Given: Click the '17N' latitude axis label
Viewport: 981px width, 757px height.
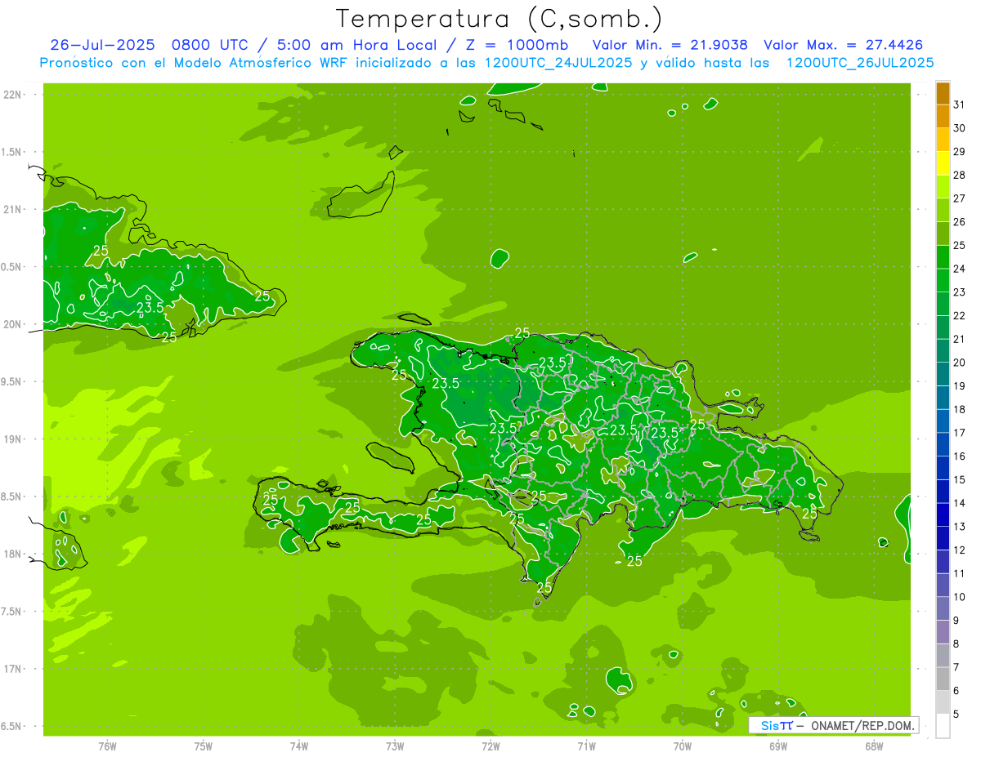Looking at the screenshot, I should click(x=11, y=669).
